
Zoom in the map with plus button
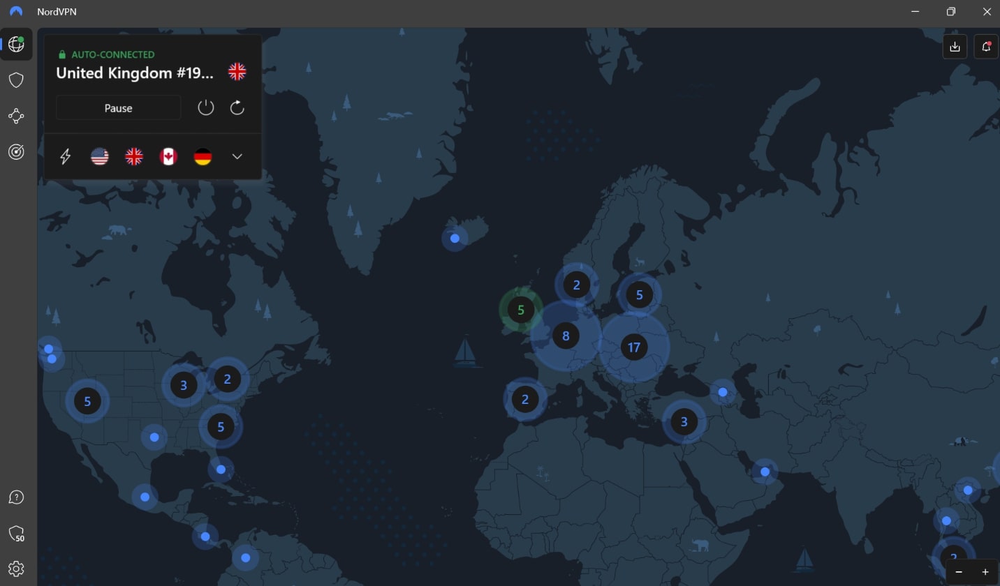click(985, 572)
